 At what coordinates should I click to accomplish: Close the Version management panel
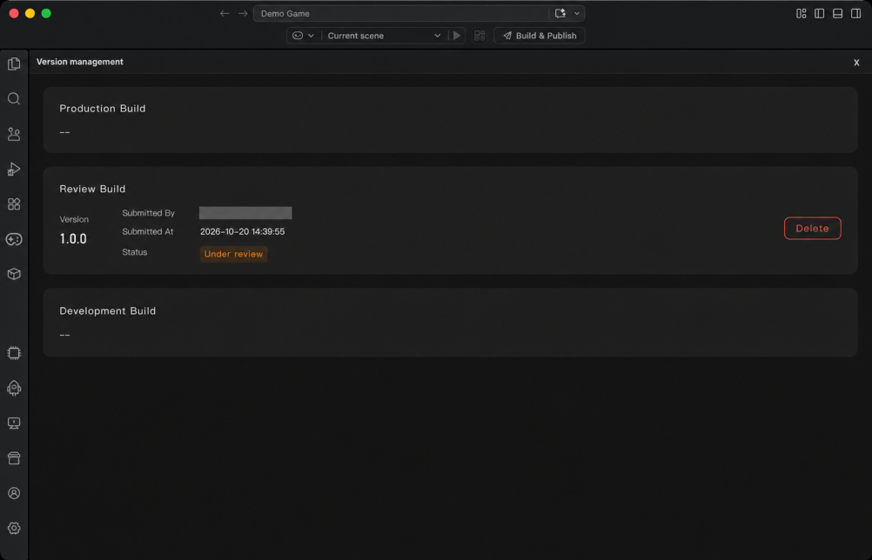856,63
